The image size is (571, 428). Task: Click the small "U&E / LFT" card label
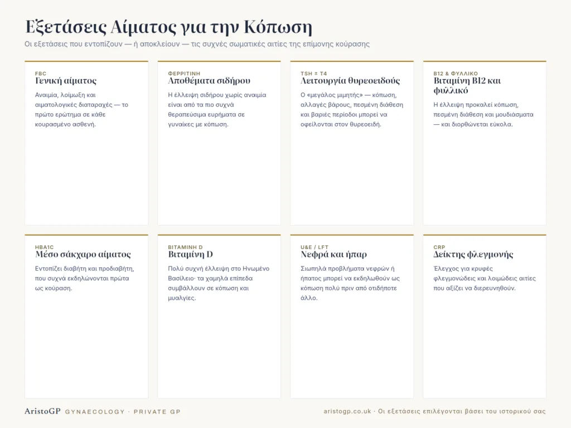[314, 247]
